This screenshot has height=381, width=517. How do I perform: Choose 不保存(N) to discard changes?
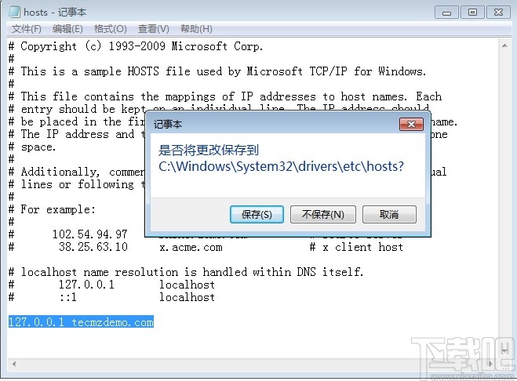322,215
